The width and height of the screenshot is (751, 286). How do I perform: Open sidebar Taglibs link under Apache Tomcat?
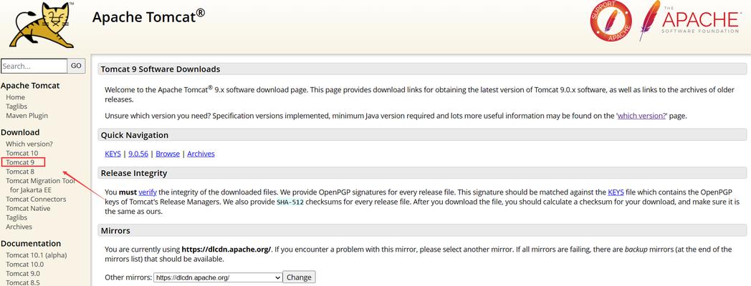(16, 107)
